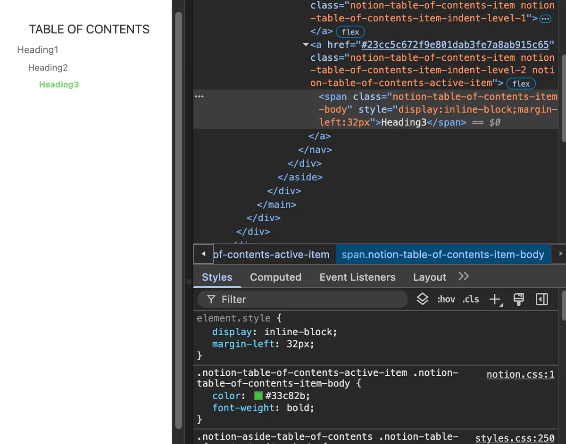Screen dimensions: 566x444
Task: Collapse the indent-level-2 anchor element triangle
Action: tap(306, 45)
